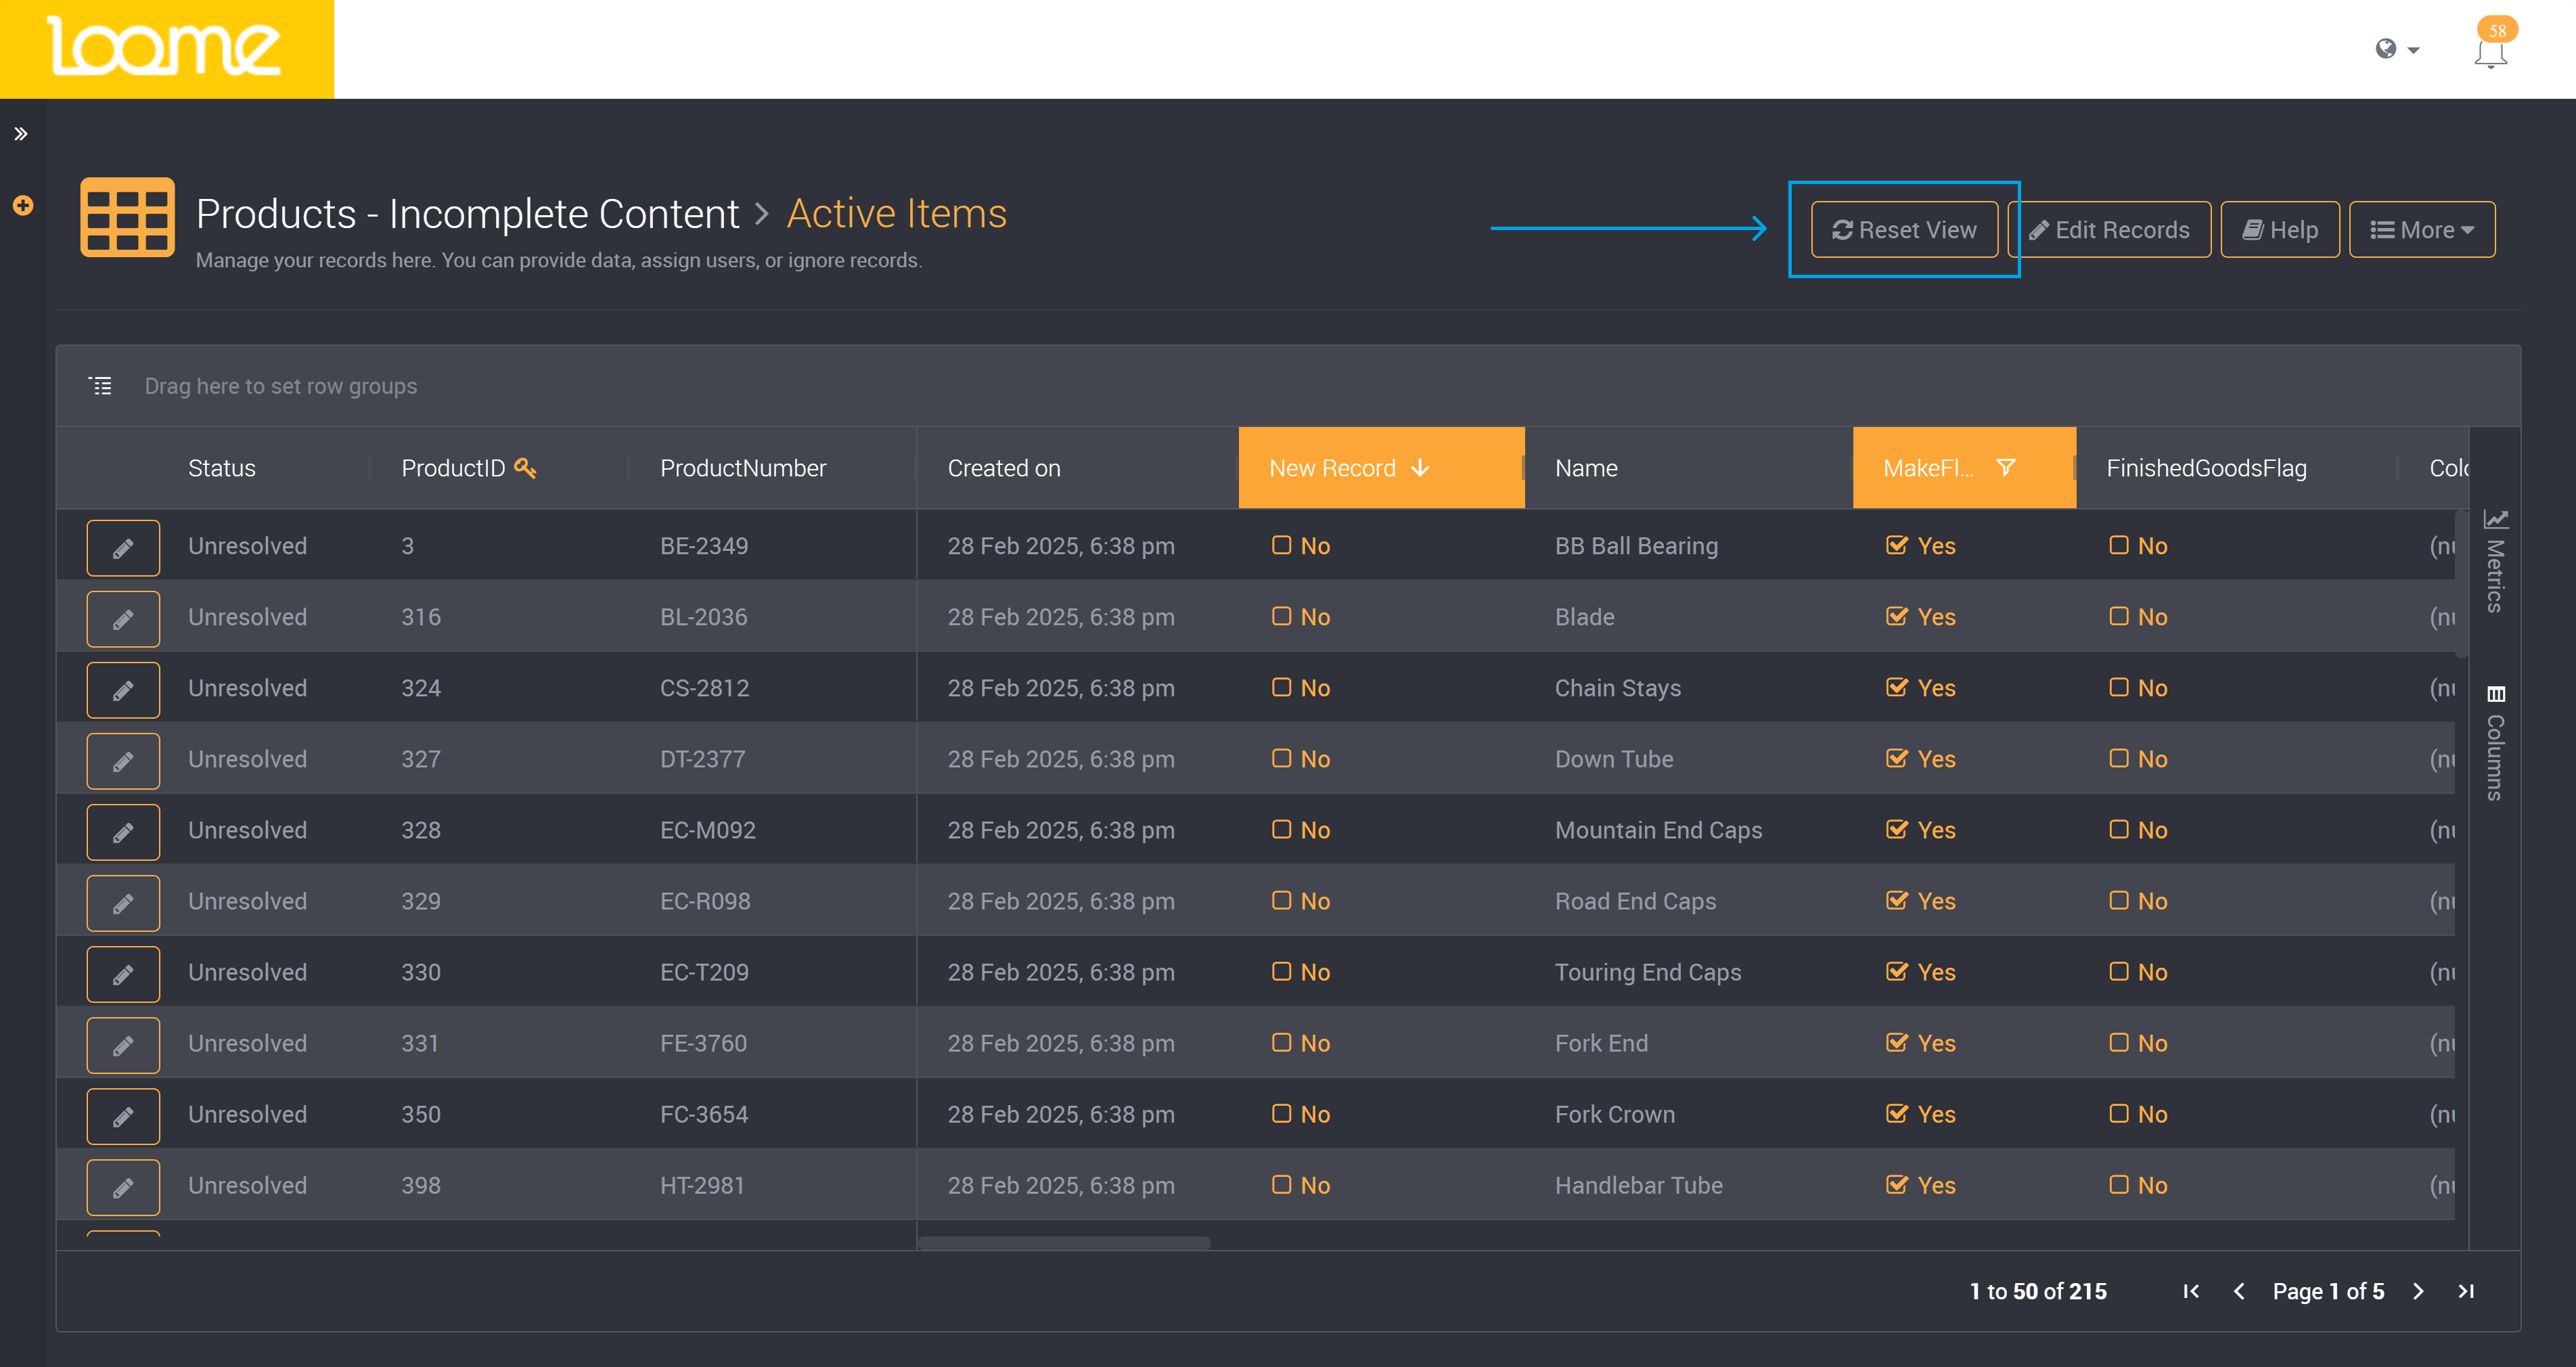2576x1367 pixels.
Task: Edit the Blade row with pencil icon
Action: (123, 618)
